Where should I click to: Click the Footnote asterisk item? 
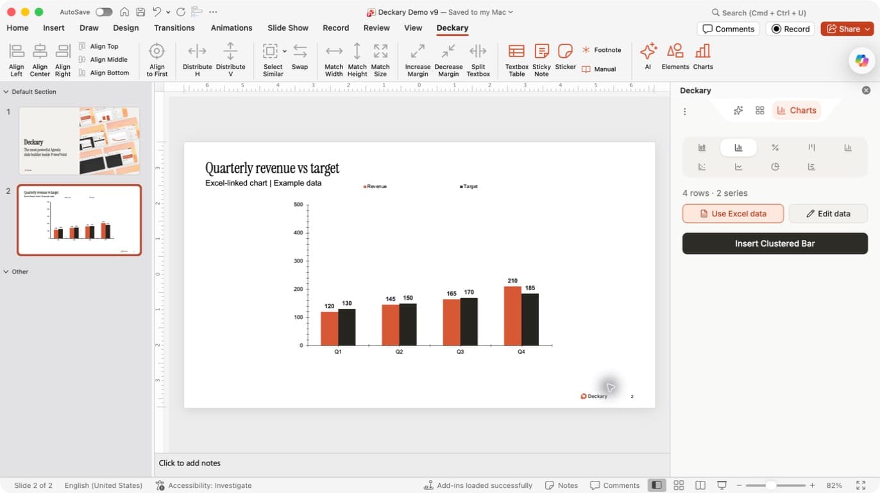(x=602, y=50)
